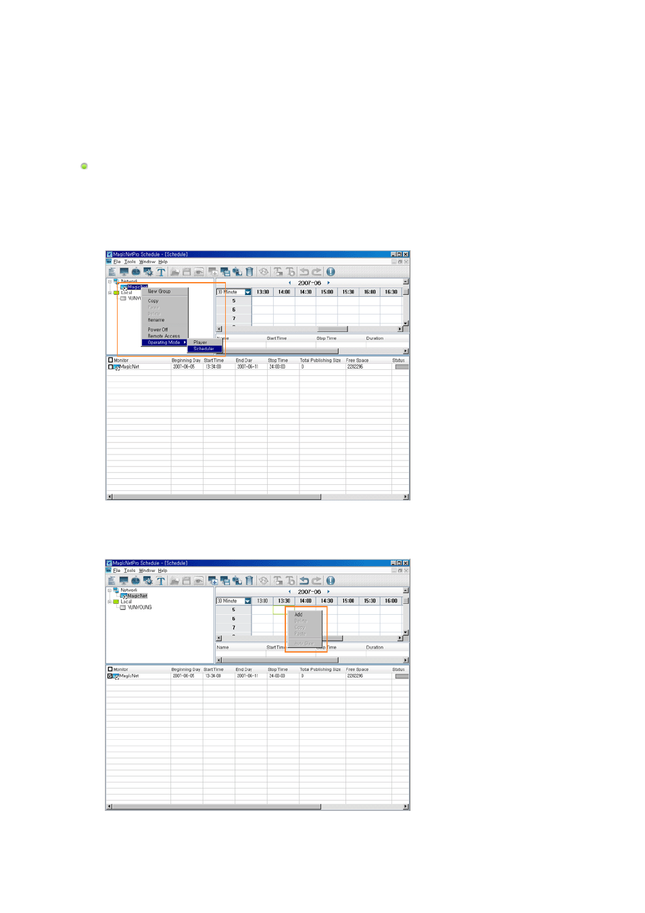Click the overlapping monitors icon in the Add menu window toolbar
This screenshot has width=645, height=913.
(225, 581)
